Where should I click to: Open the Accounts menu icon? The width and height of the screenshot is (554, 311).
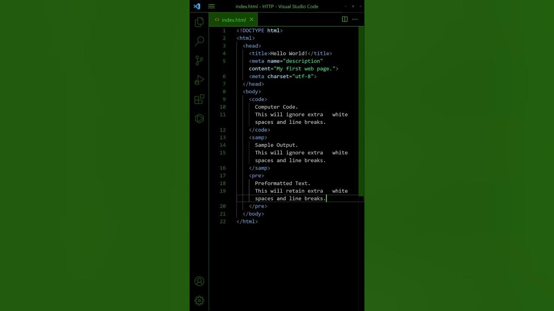point(199,281)
